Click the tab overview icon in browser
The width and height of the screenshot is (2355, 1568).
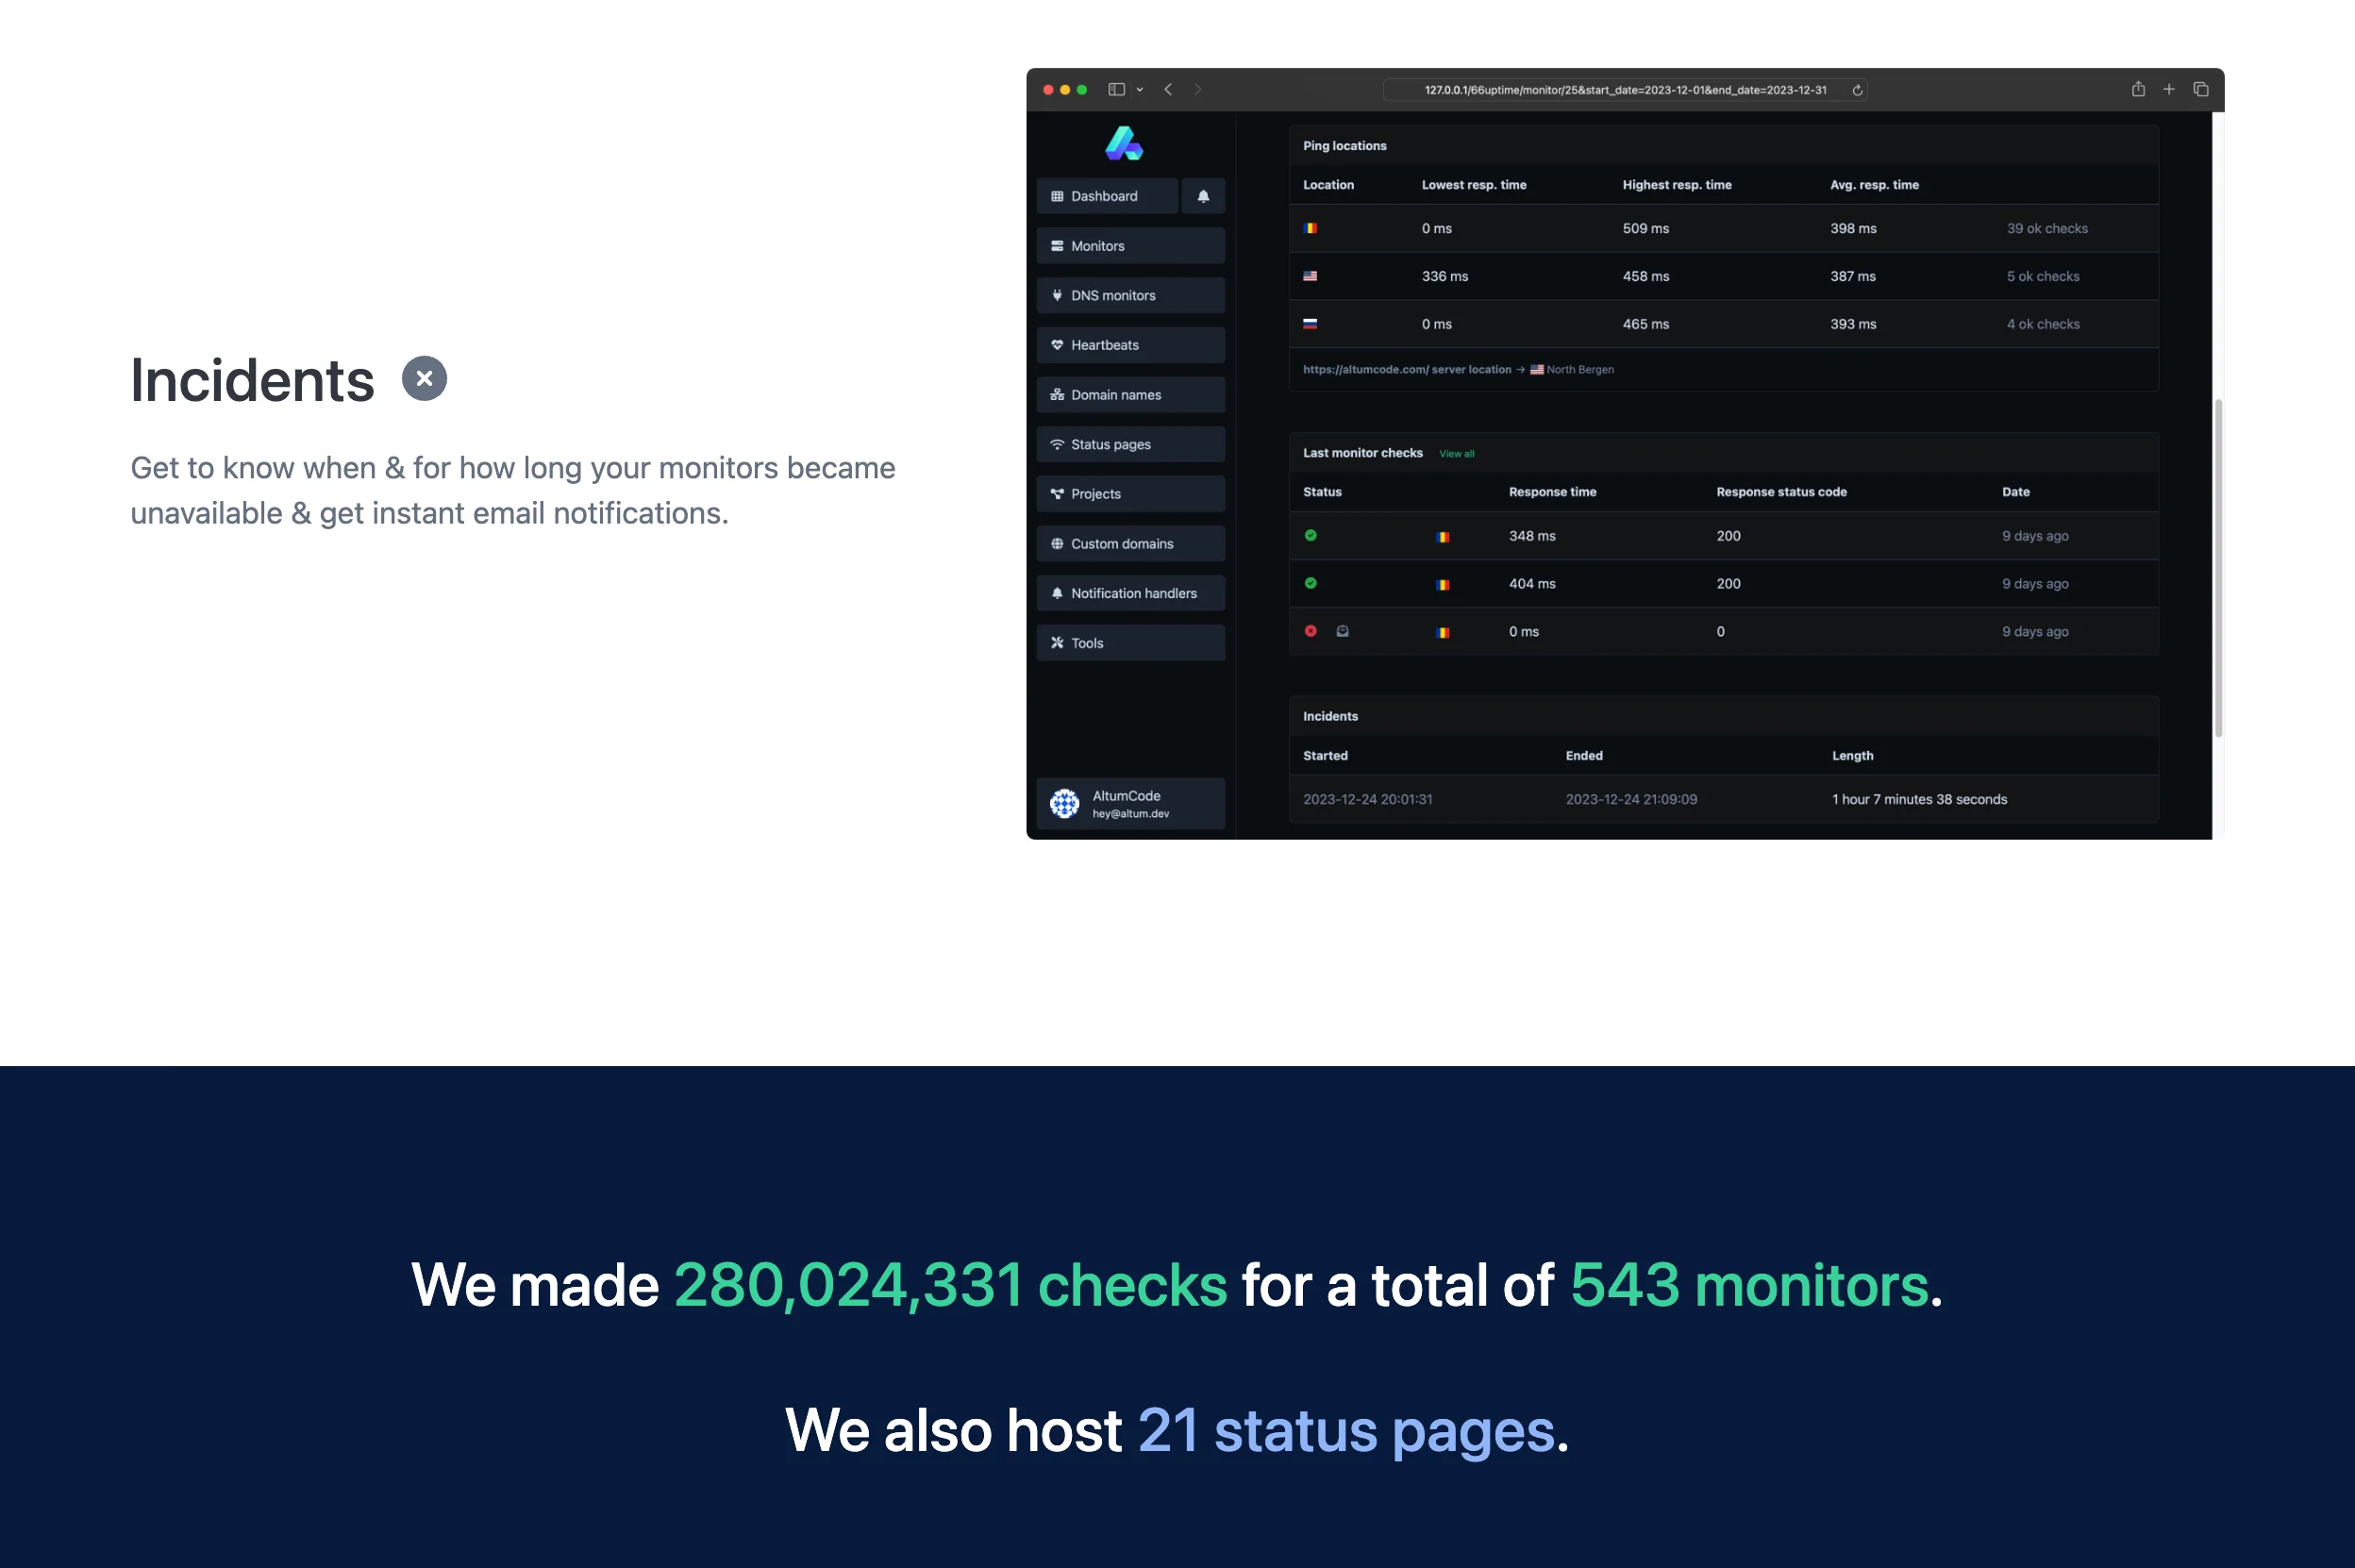pyautogui.click(x=2200, y=90)
